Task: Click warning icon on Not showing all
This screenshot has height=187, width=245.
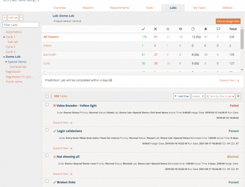Action: click(54, 157)
